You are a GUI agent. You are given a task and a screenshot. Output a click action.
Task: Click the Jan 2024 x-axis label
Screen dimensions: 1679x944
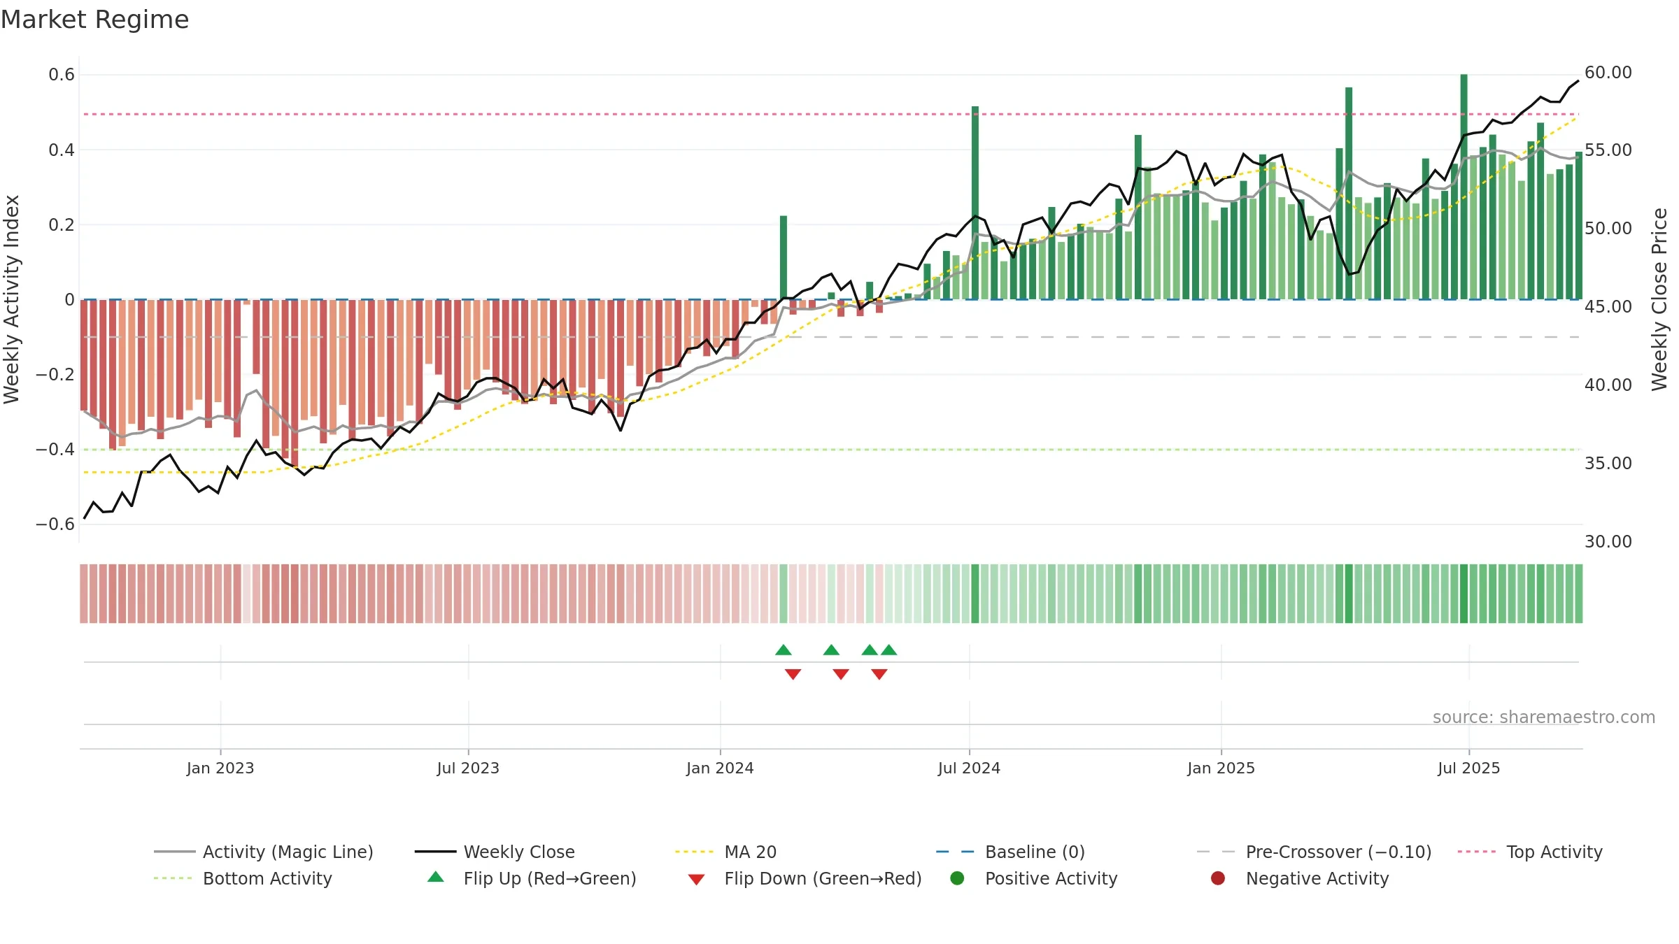tap(720, 768)
